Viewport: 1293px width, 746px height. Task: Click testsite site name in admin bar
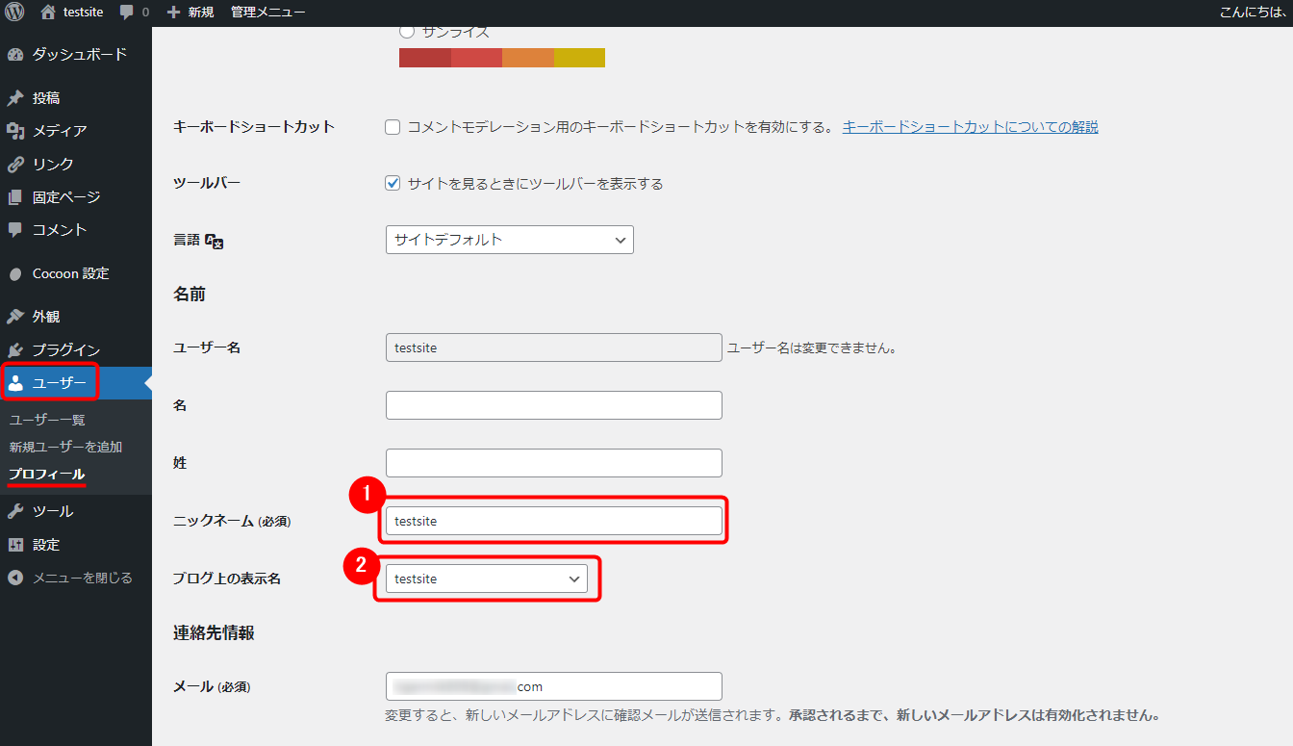pos(83,13)
